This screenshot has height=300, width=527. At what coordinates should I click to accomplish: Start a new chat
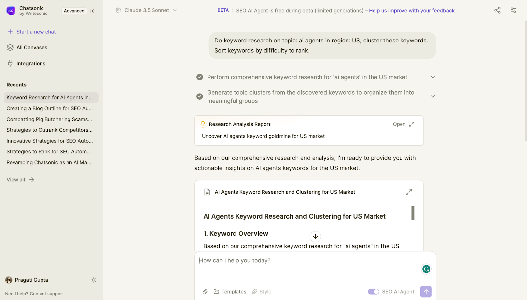32,32
